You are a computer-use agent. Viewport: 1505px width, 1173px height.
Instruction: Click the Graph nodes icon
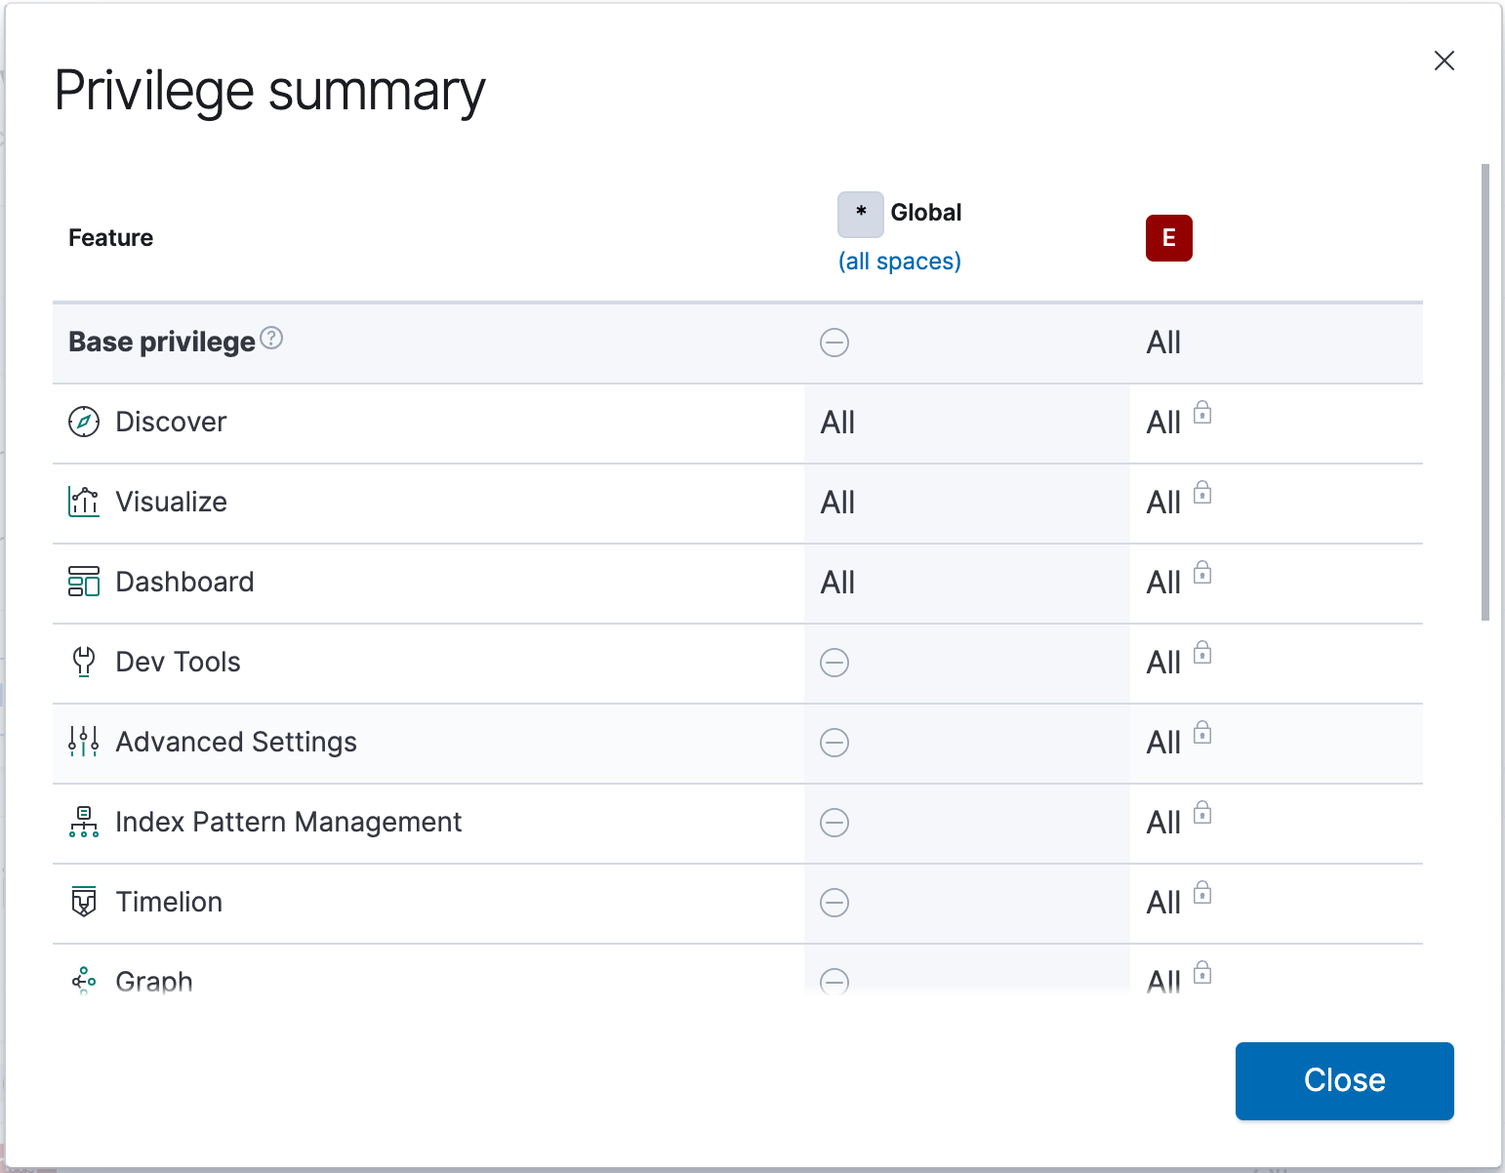pyautogui.click(x=84, y=980)
